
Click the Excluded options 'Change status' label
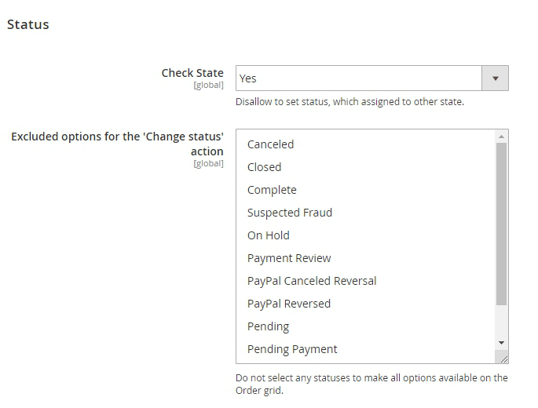(x=117, y=144)
